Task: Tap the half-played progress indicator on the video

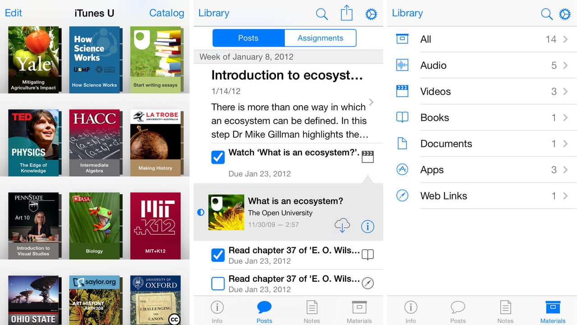Action: (201, 212)
